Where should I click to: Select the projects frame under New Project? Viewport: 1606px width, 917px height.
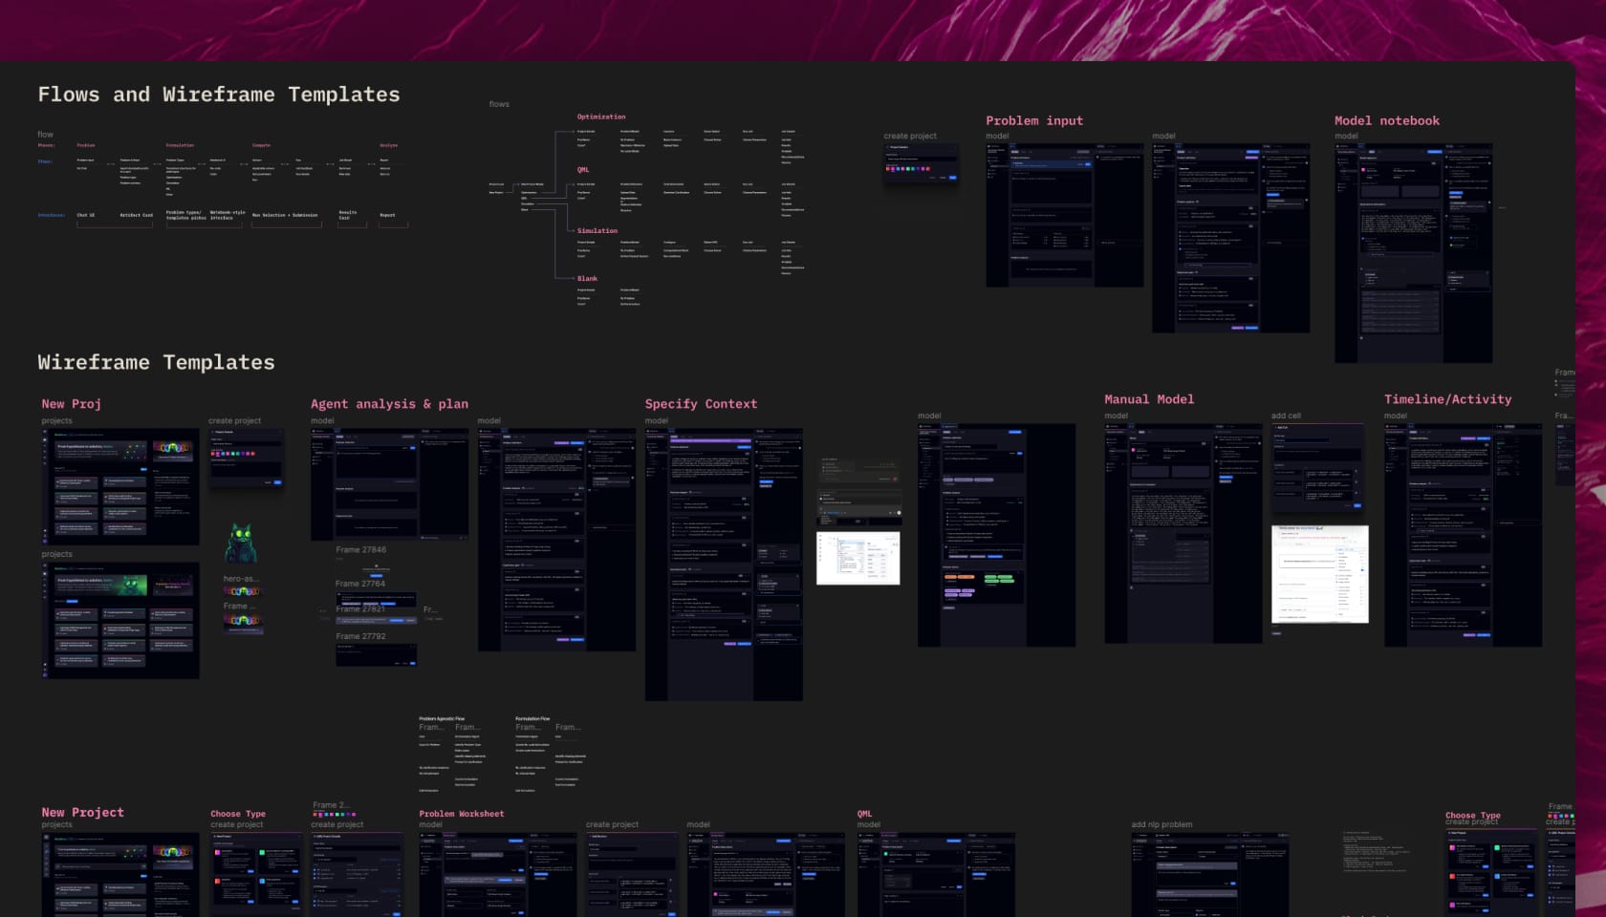120,874
